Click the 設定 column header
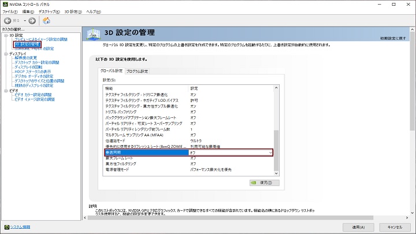 (231, 88)
